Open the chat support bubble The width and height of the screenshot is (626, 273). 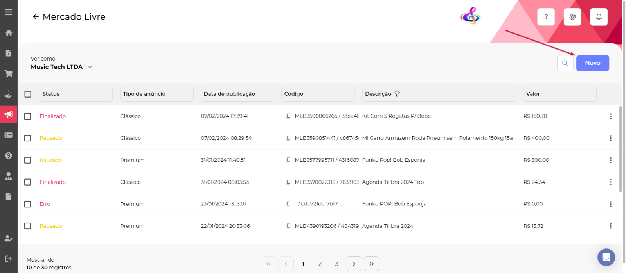[x=606, y=257]
